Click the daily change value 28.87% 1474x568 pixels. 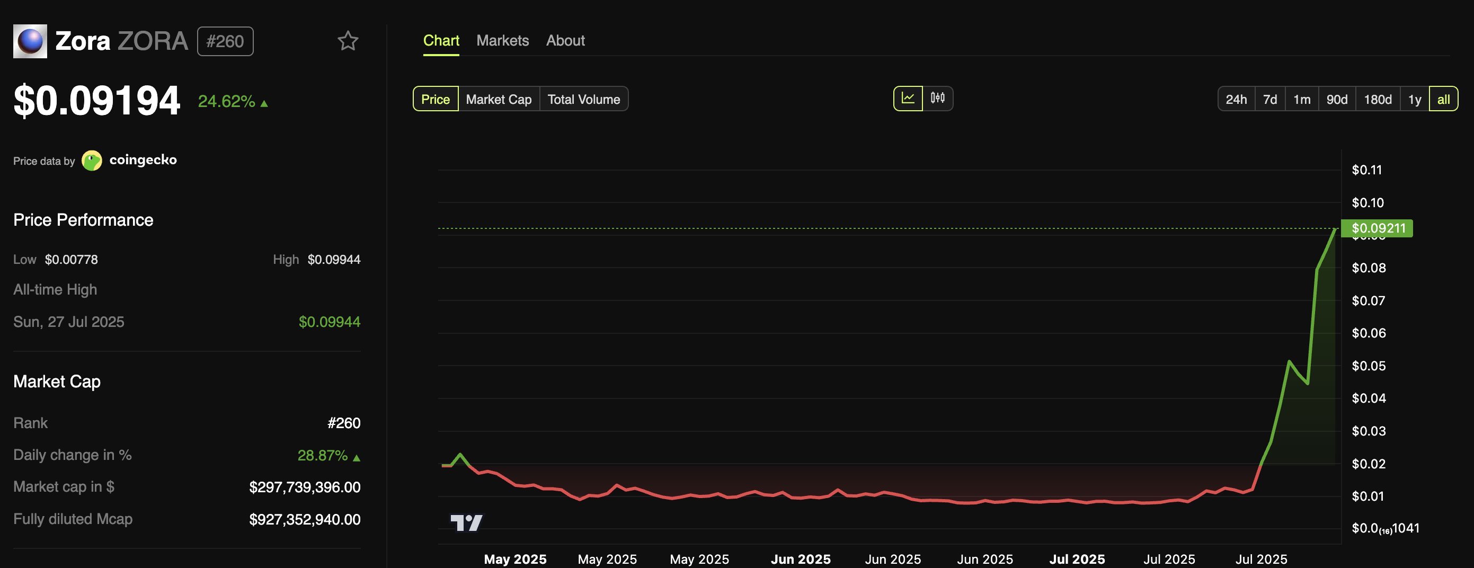(329, 455)
